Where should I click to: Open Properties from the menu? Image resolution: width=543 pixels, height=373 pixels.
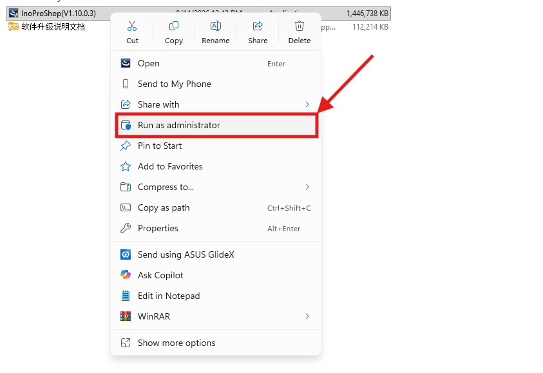tap(215, 228)
